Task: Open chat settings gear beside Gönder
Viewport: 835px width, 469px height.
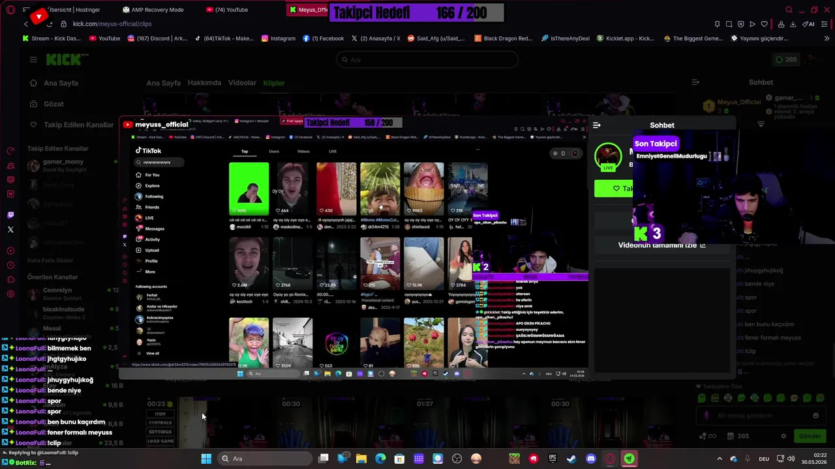Action: (x=783, y=436)
